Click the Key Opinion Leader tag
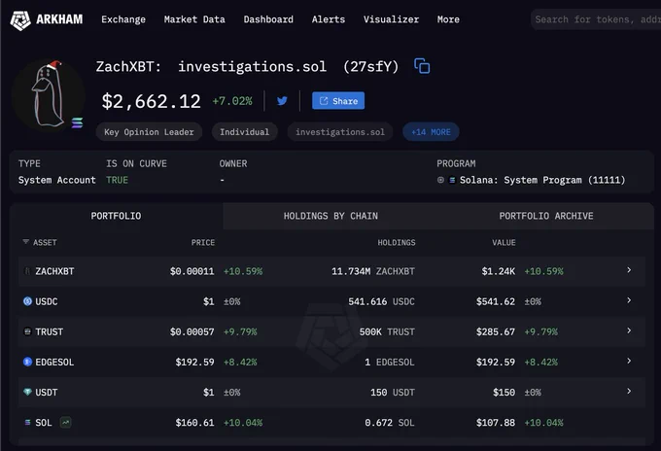The height and width of the screenshot is (451, 661). tap(150, 132)
